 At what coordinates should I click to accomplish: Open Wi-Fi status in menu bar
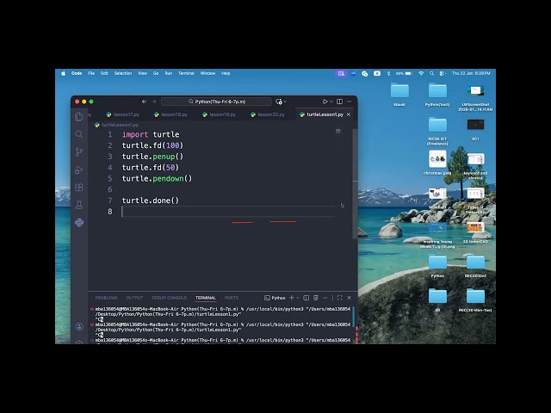pos(421,73)
